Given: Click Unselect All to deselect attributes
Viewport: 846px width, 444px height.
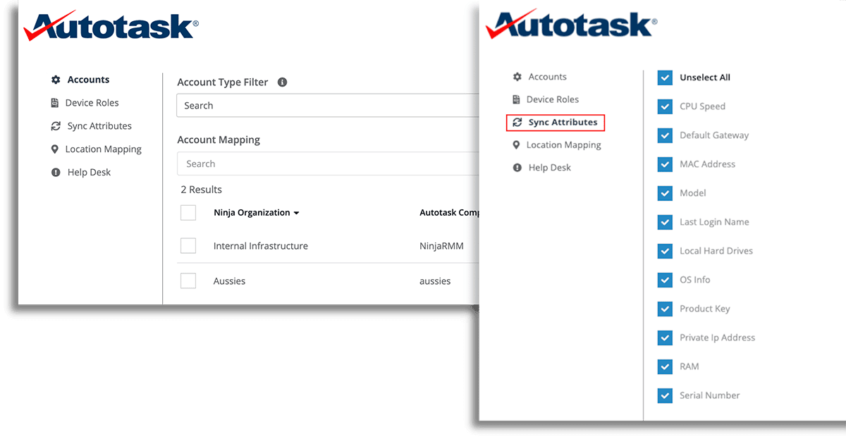Looking at the screenshot, I should point(664,77).
